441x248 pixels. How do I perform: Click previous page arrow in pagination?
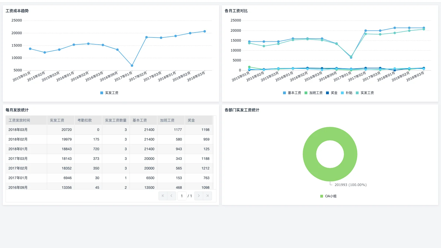tap(171, 196)
